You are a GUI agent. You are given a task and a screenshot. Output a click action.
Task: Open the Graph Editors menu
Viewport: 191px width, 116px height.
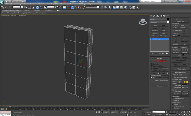point(55,4)
